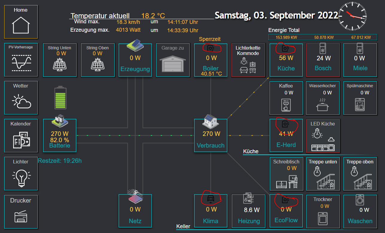Click the time 14:11:07 Uhr
The width and height of the screenshot is (385, 233).
coord(183,22)
